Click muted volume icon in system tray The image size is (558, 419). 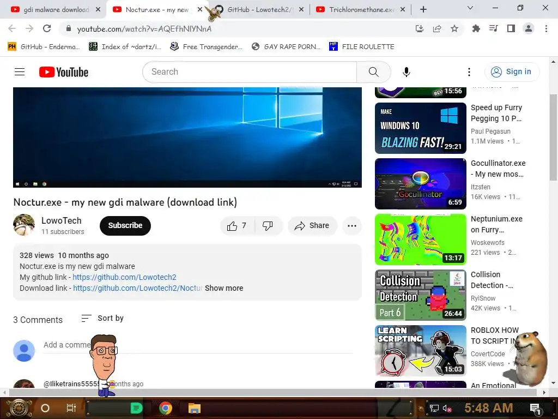[x=447, y=408]
